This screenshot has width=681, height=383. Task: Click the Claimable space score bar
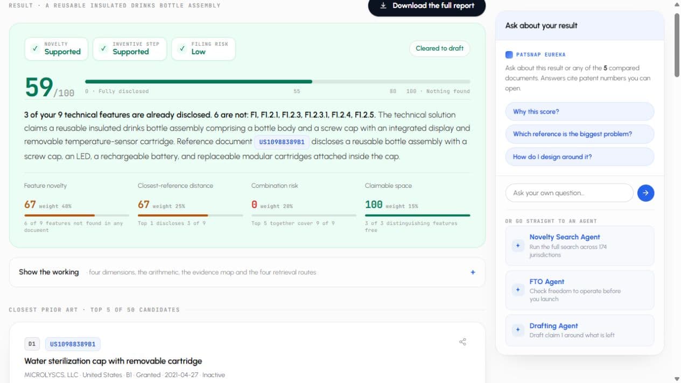pyautogui.click(x=417, y=215)
